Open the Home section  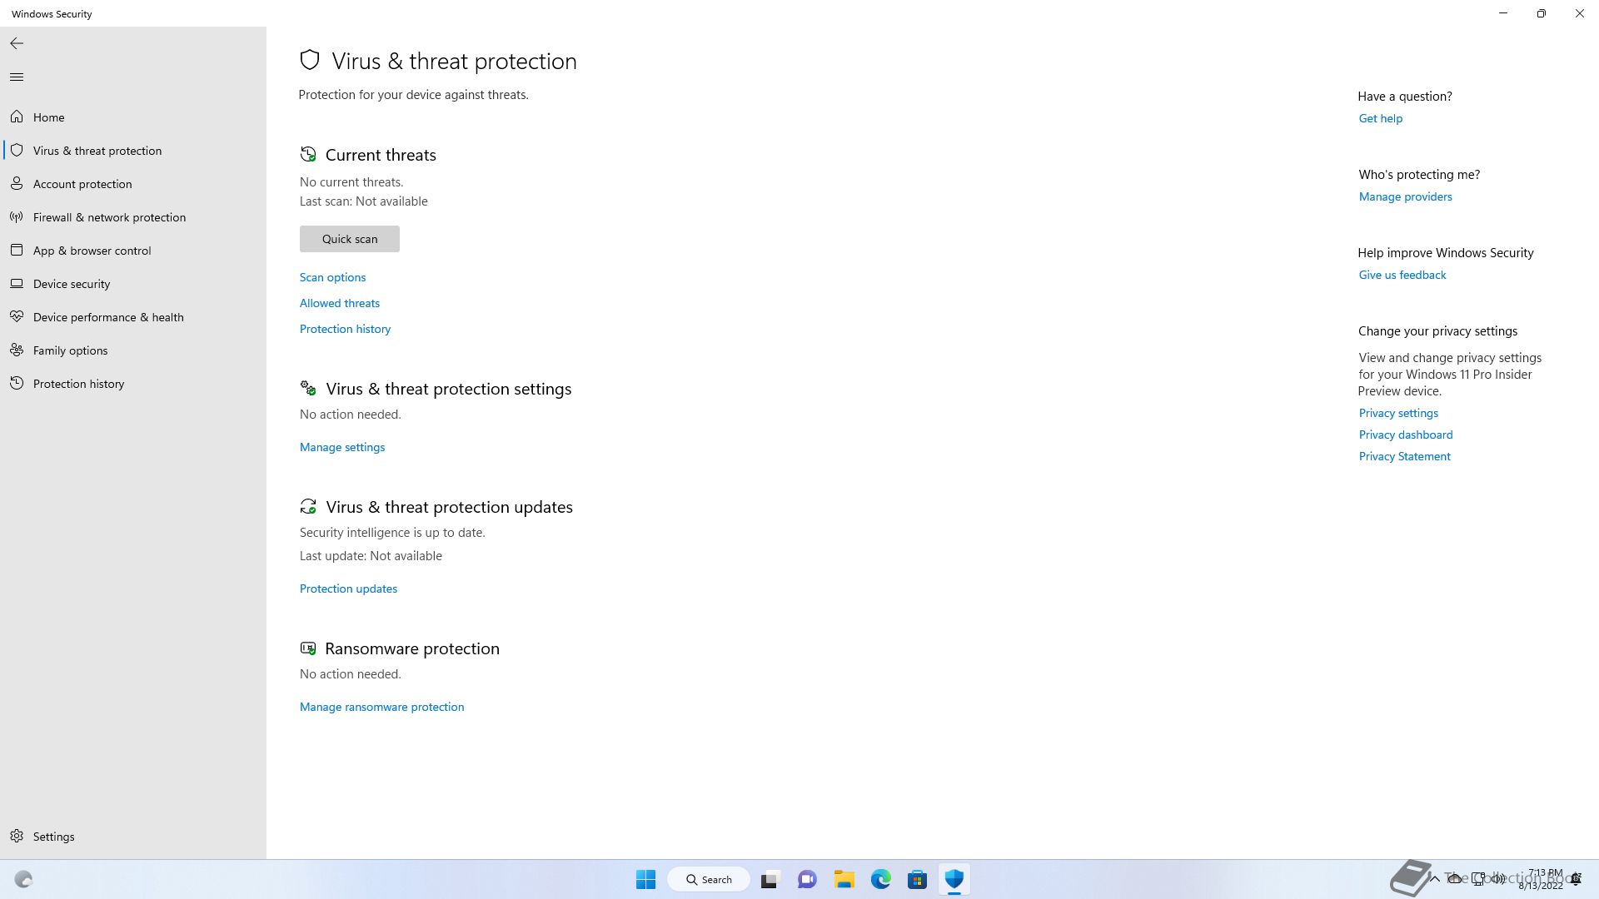pyautogui.click(x=133, y=117)
